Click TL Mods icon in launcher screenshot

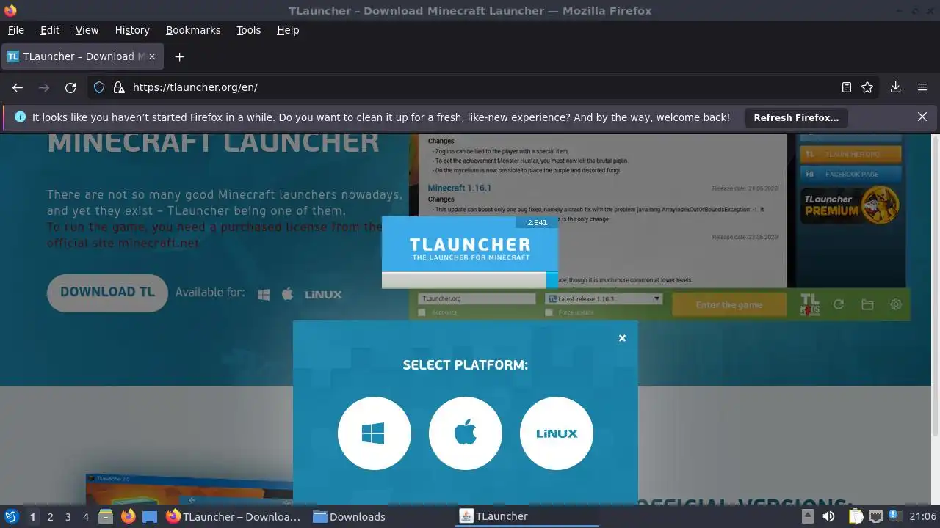tap(809, 304)
